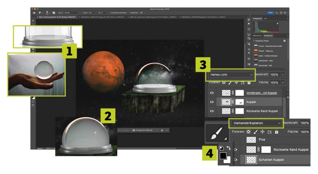318x174 pixels.
Task: Reset to default foreground and background colors
Action: (221, 148)
